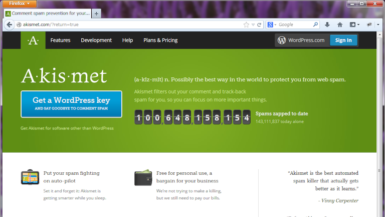
Task: Bookmark this page with the star
Action: (246, 25)
